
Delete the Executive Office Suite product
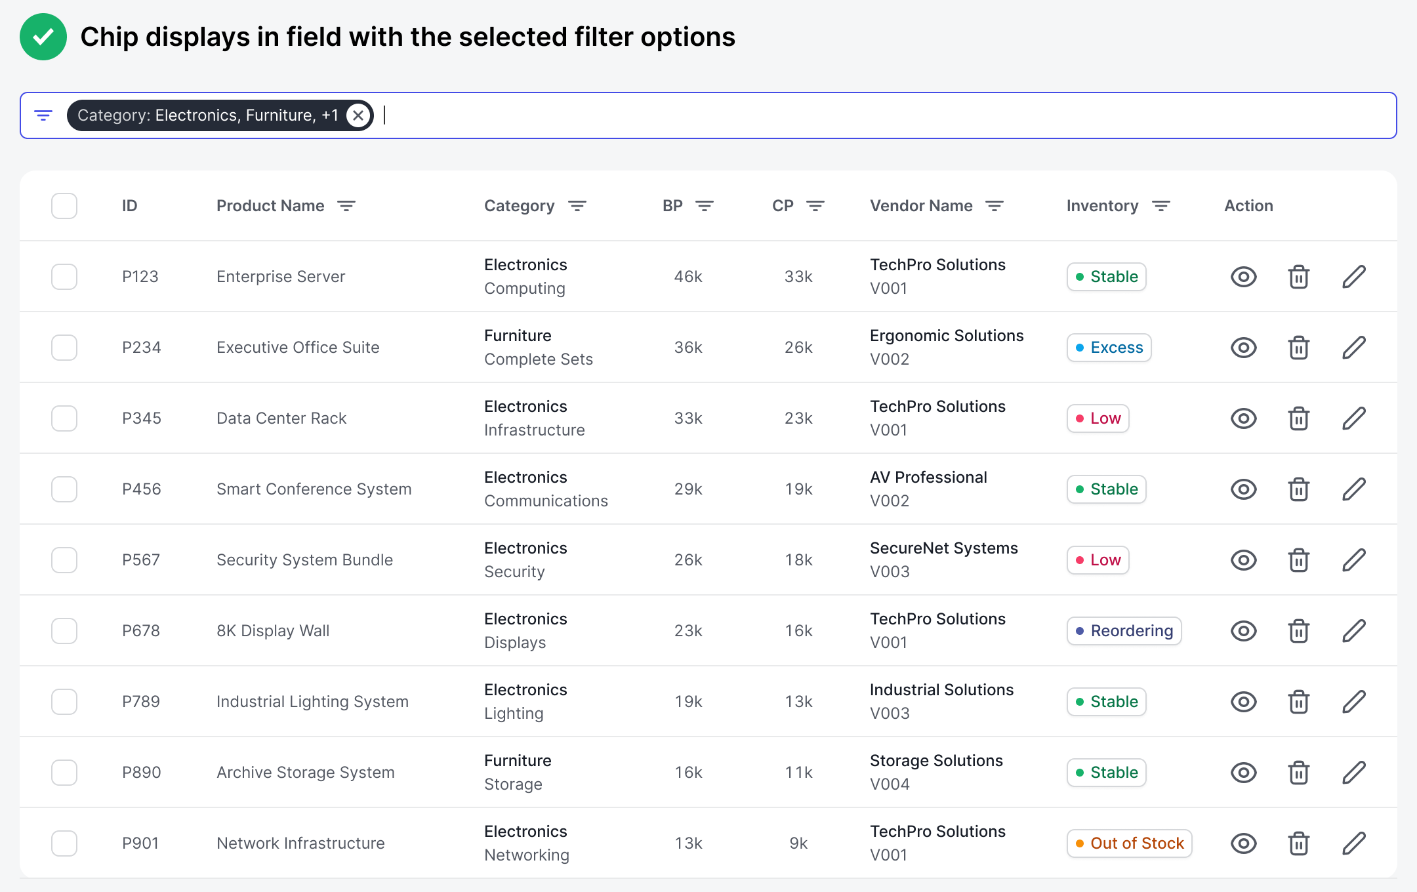click(1298, 348)
